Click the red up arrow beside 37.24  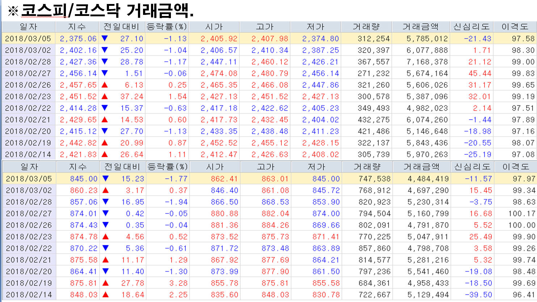105,96
